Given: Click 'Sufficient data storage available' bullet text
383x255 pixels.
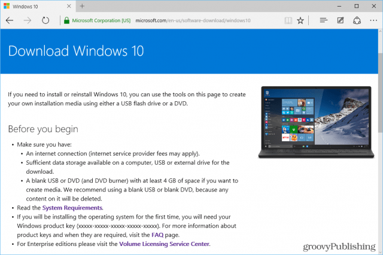Looking at the screenshot, I should pyautogui.click(x=127, y=167).
